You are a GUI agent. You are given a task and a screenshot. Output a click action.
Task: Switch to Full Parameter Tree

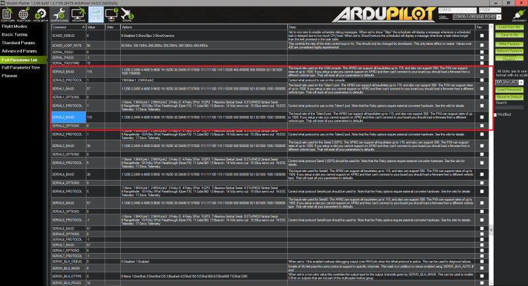click(x=20, y=68)
